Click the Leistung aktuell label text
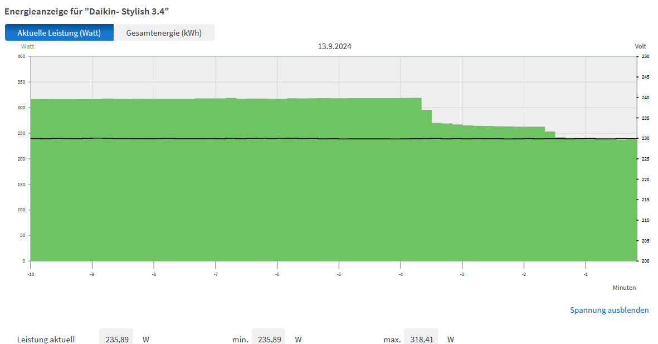Viewport: 658px width, 344px height. point(46,339)
